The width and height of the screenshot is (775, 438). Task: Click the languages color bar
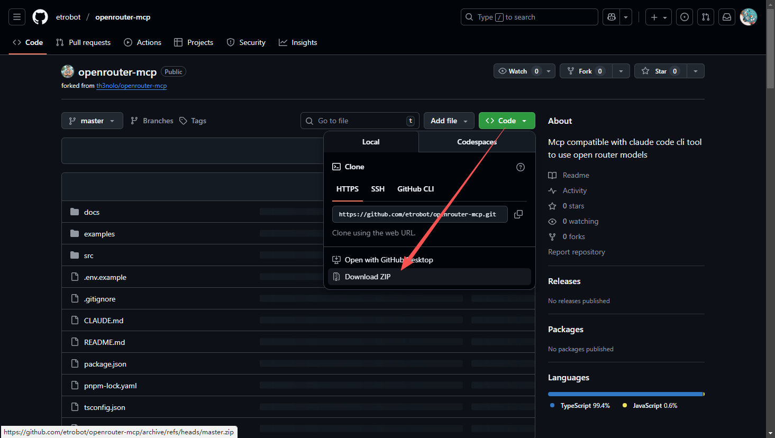point(626,394)
